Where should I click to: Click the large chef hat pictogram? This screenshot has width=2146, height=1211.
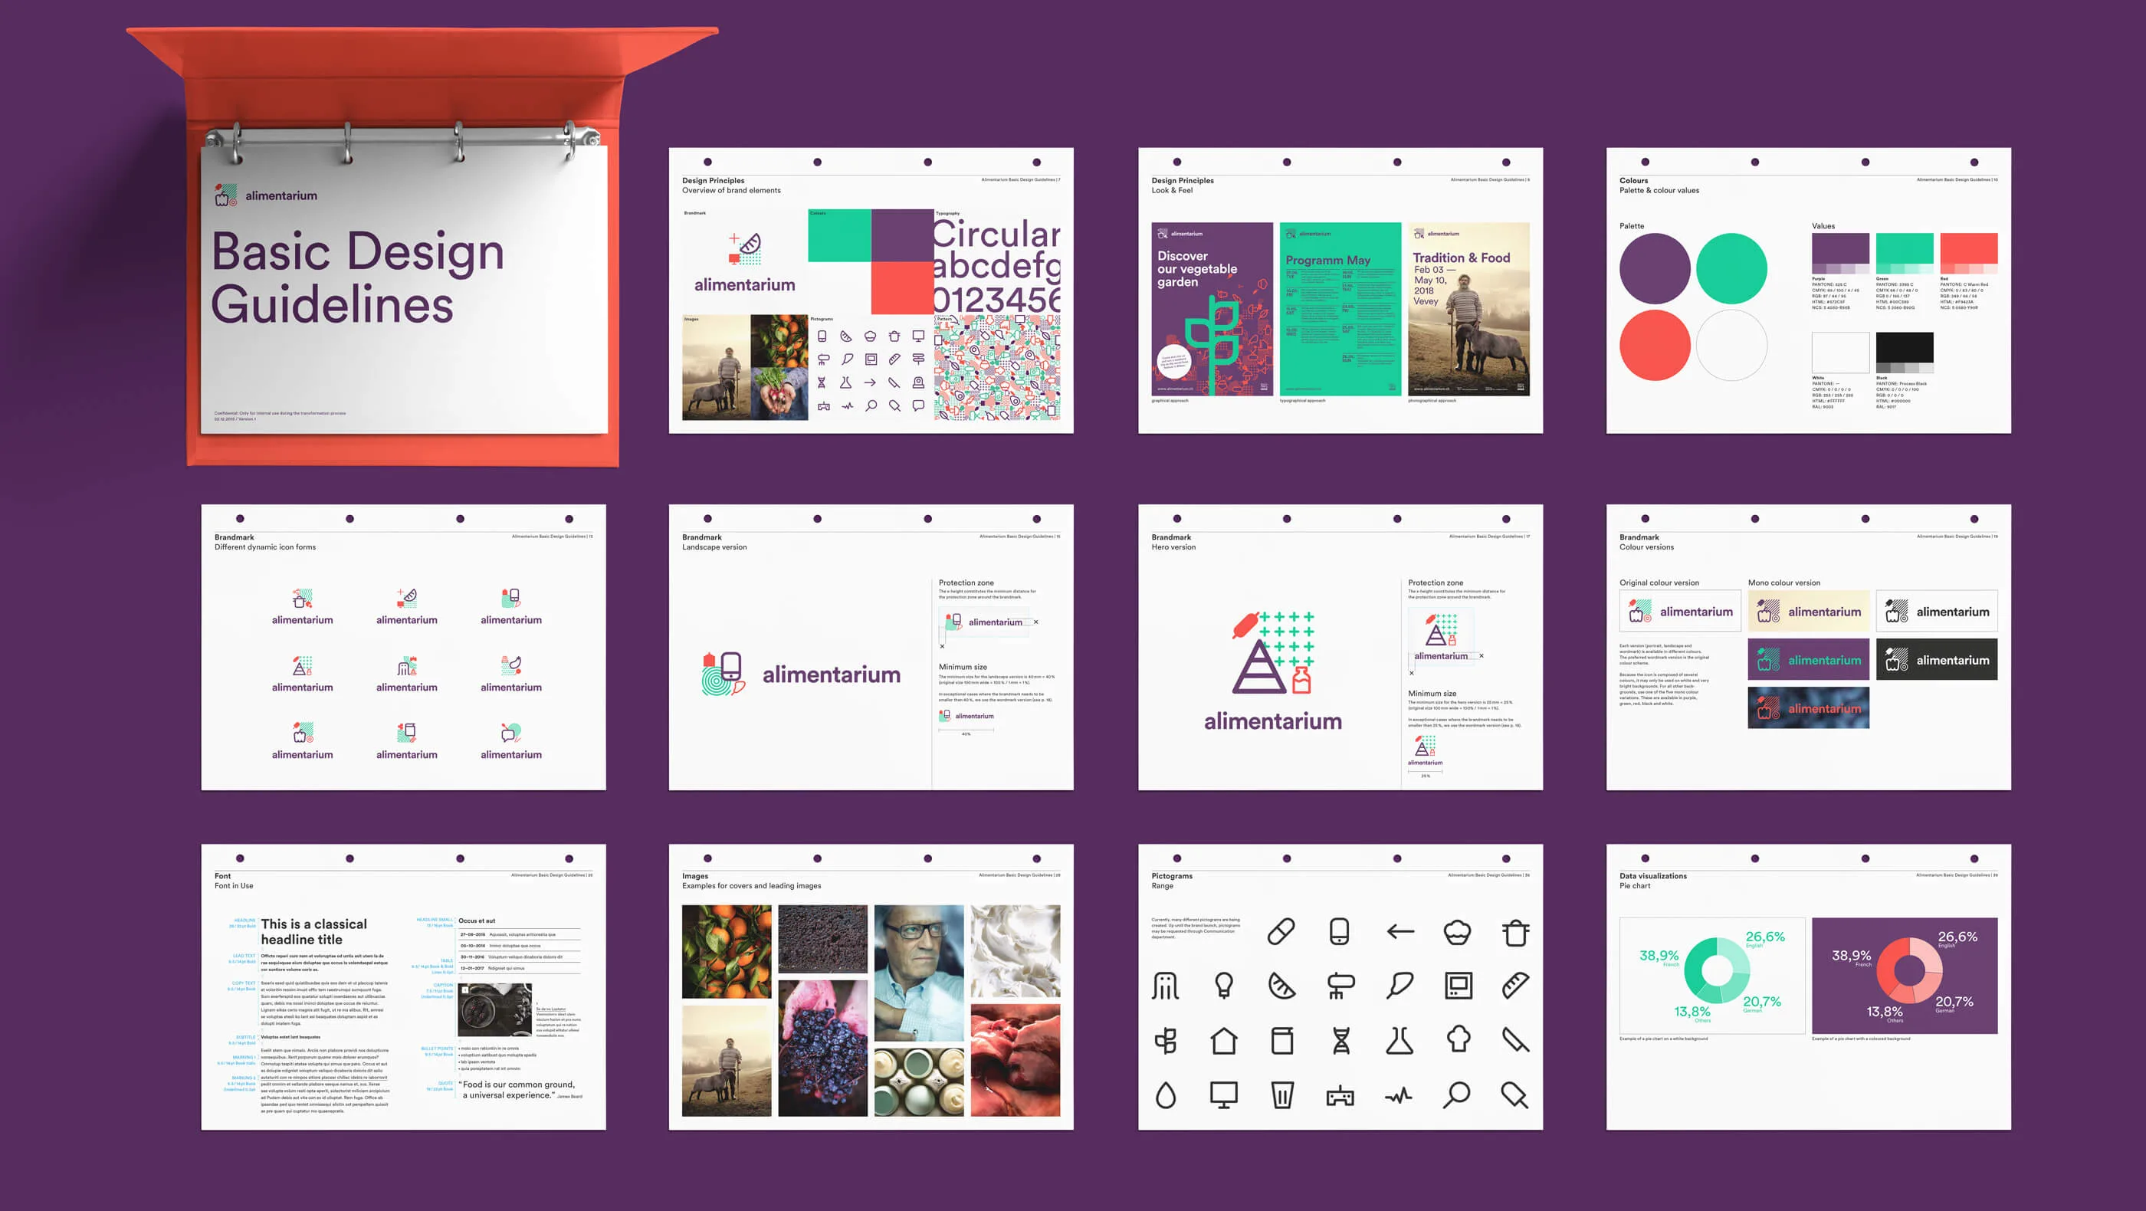tap(1458, 1040)
